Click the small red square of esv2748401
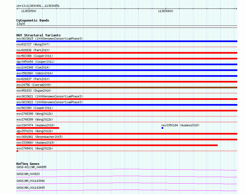This screenshot has width=245, height=194. coord(17,151)
